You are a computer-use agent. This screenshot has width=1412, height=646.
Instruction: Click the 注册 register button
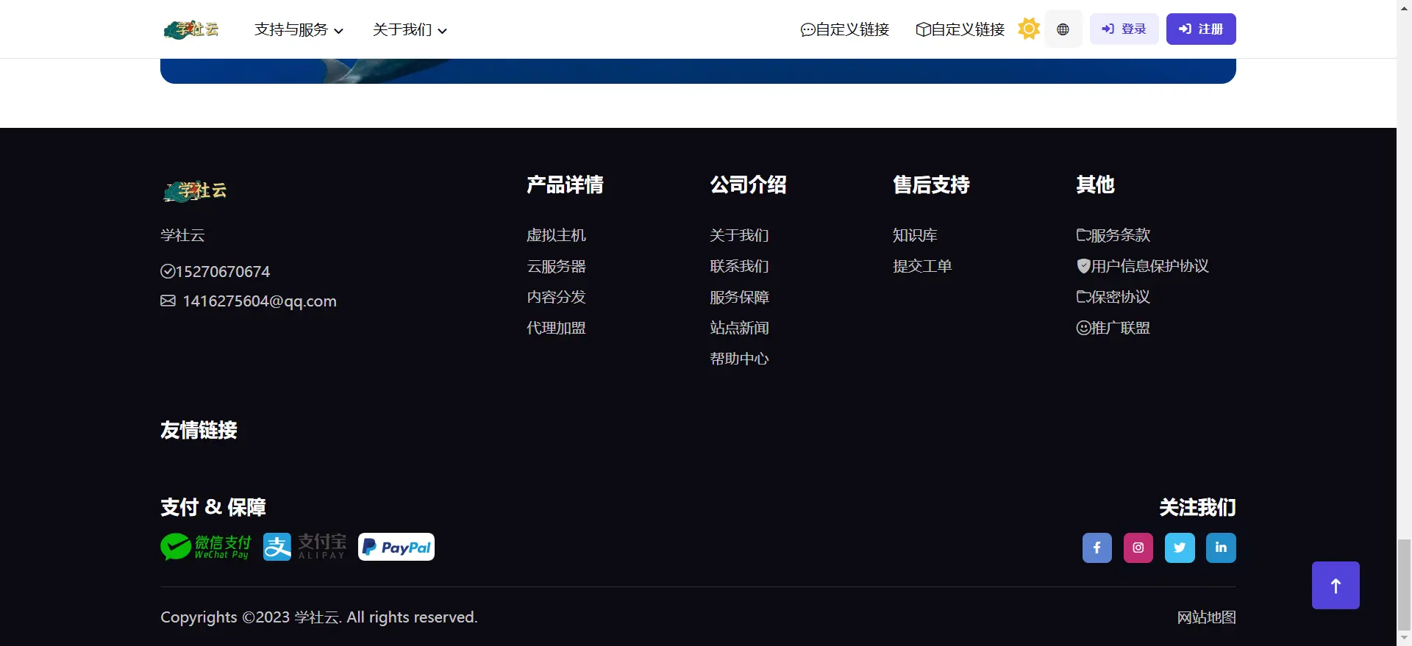click(1201, 29)
